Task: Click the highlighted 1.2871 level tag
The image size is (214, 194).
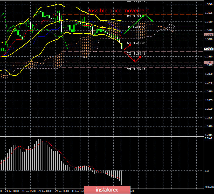Action: pos(209,63)
